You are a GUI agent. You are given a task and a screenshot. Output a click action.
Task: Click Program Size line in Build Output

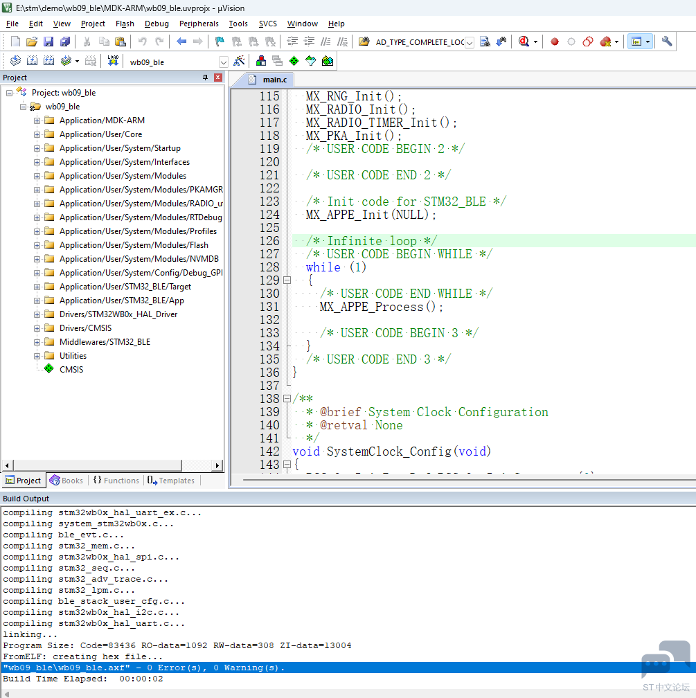(x=177, y=645)
